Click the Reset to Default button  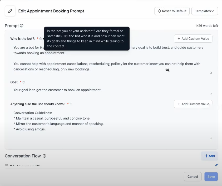(172, 11)
